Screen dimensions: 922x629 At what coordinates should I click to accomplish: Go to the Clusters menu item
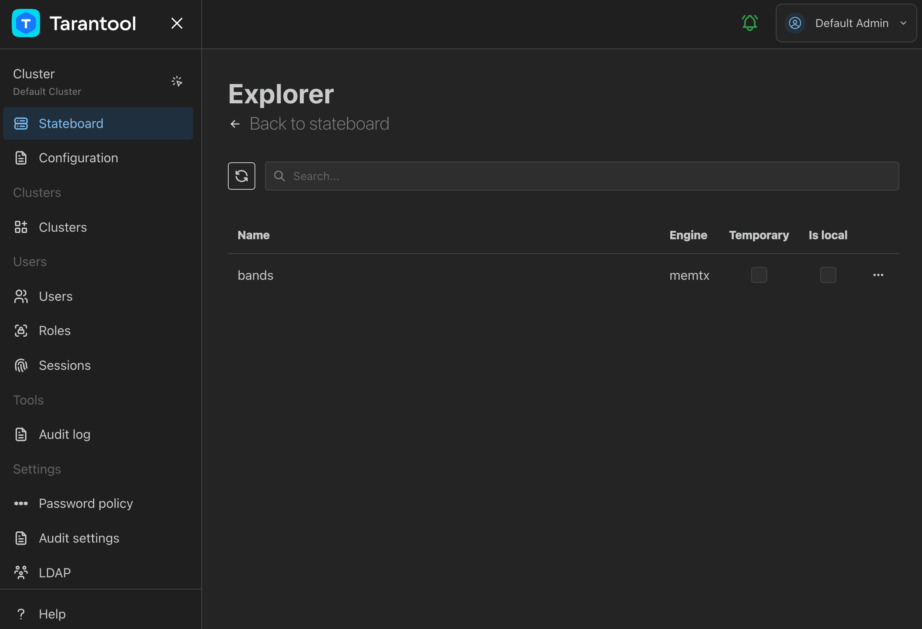tap(98, 227)
